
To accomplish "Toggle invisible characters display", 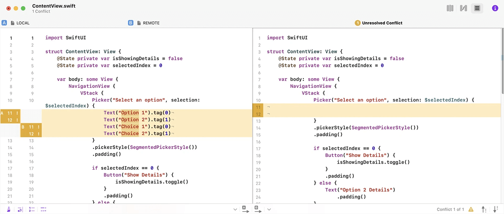I will click(43, 209).
